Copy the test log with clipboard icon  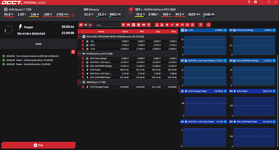(73, 52)
